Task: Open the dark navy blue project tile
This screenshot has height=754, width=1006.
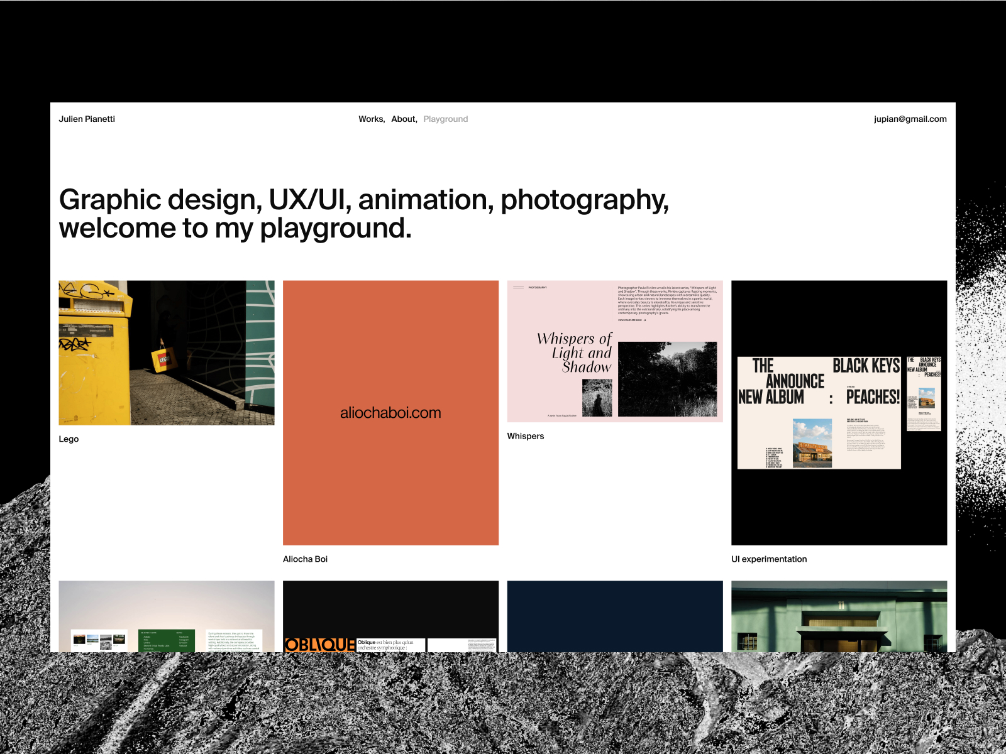Action: click(x=615, y=616)
